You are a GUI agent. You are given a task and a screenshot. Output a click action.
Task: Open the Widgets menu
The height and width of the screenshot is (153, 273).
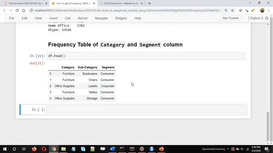pos(121,18)
